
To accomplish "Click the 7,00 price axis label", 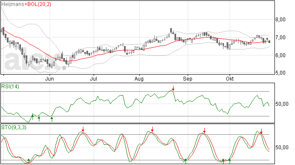I will coord(280,38).
